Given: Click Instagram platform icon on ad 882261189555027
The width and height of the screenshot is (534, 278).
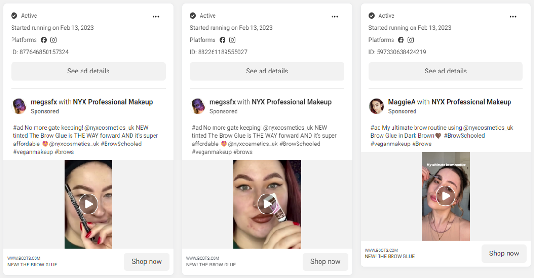Looking at the screenshot, I should (232, 40).
